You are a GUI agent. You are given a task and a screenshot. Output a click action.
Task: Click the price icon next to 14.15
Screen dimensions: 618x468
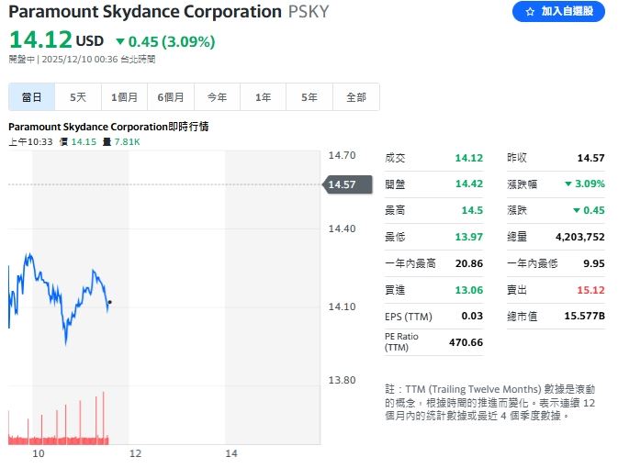[x=63, y=142]
